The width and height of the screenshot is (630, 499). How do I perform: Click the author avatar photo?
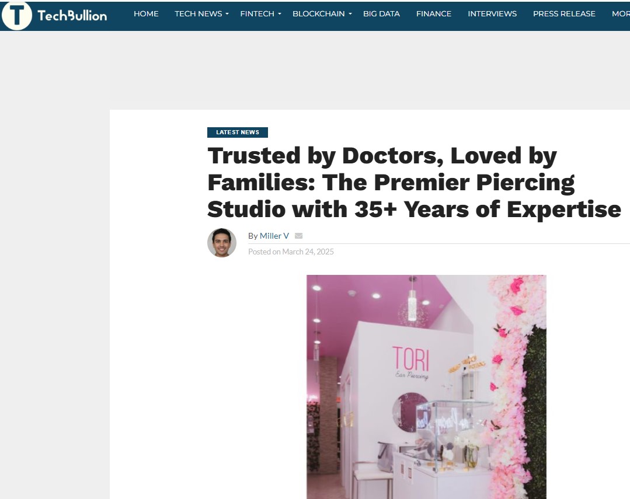pos(222,243)
